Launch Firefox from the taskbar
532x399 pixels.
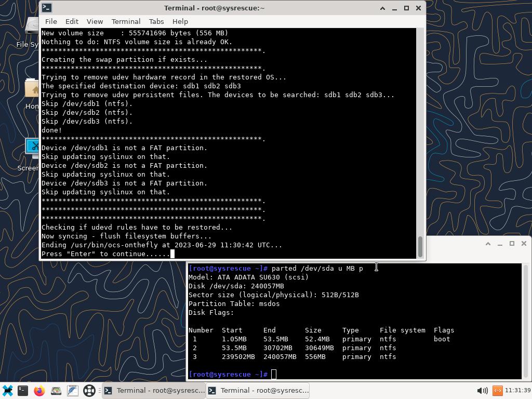39,391
